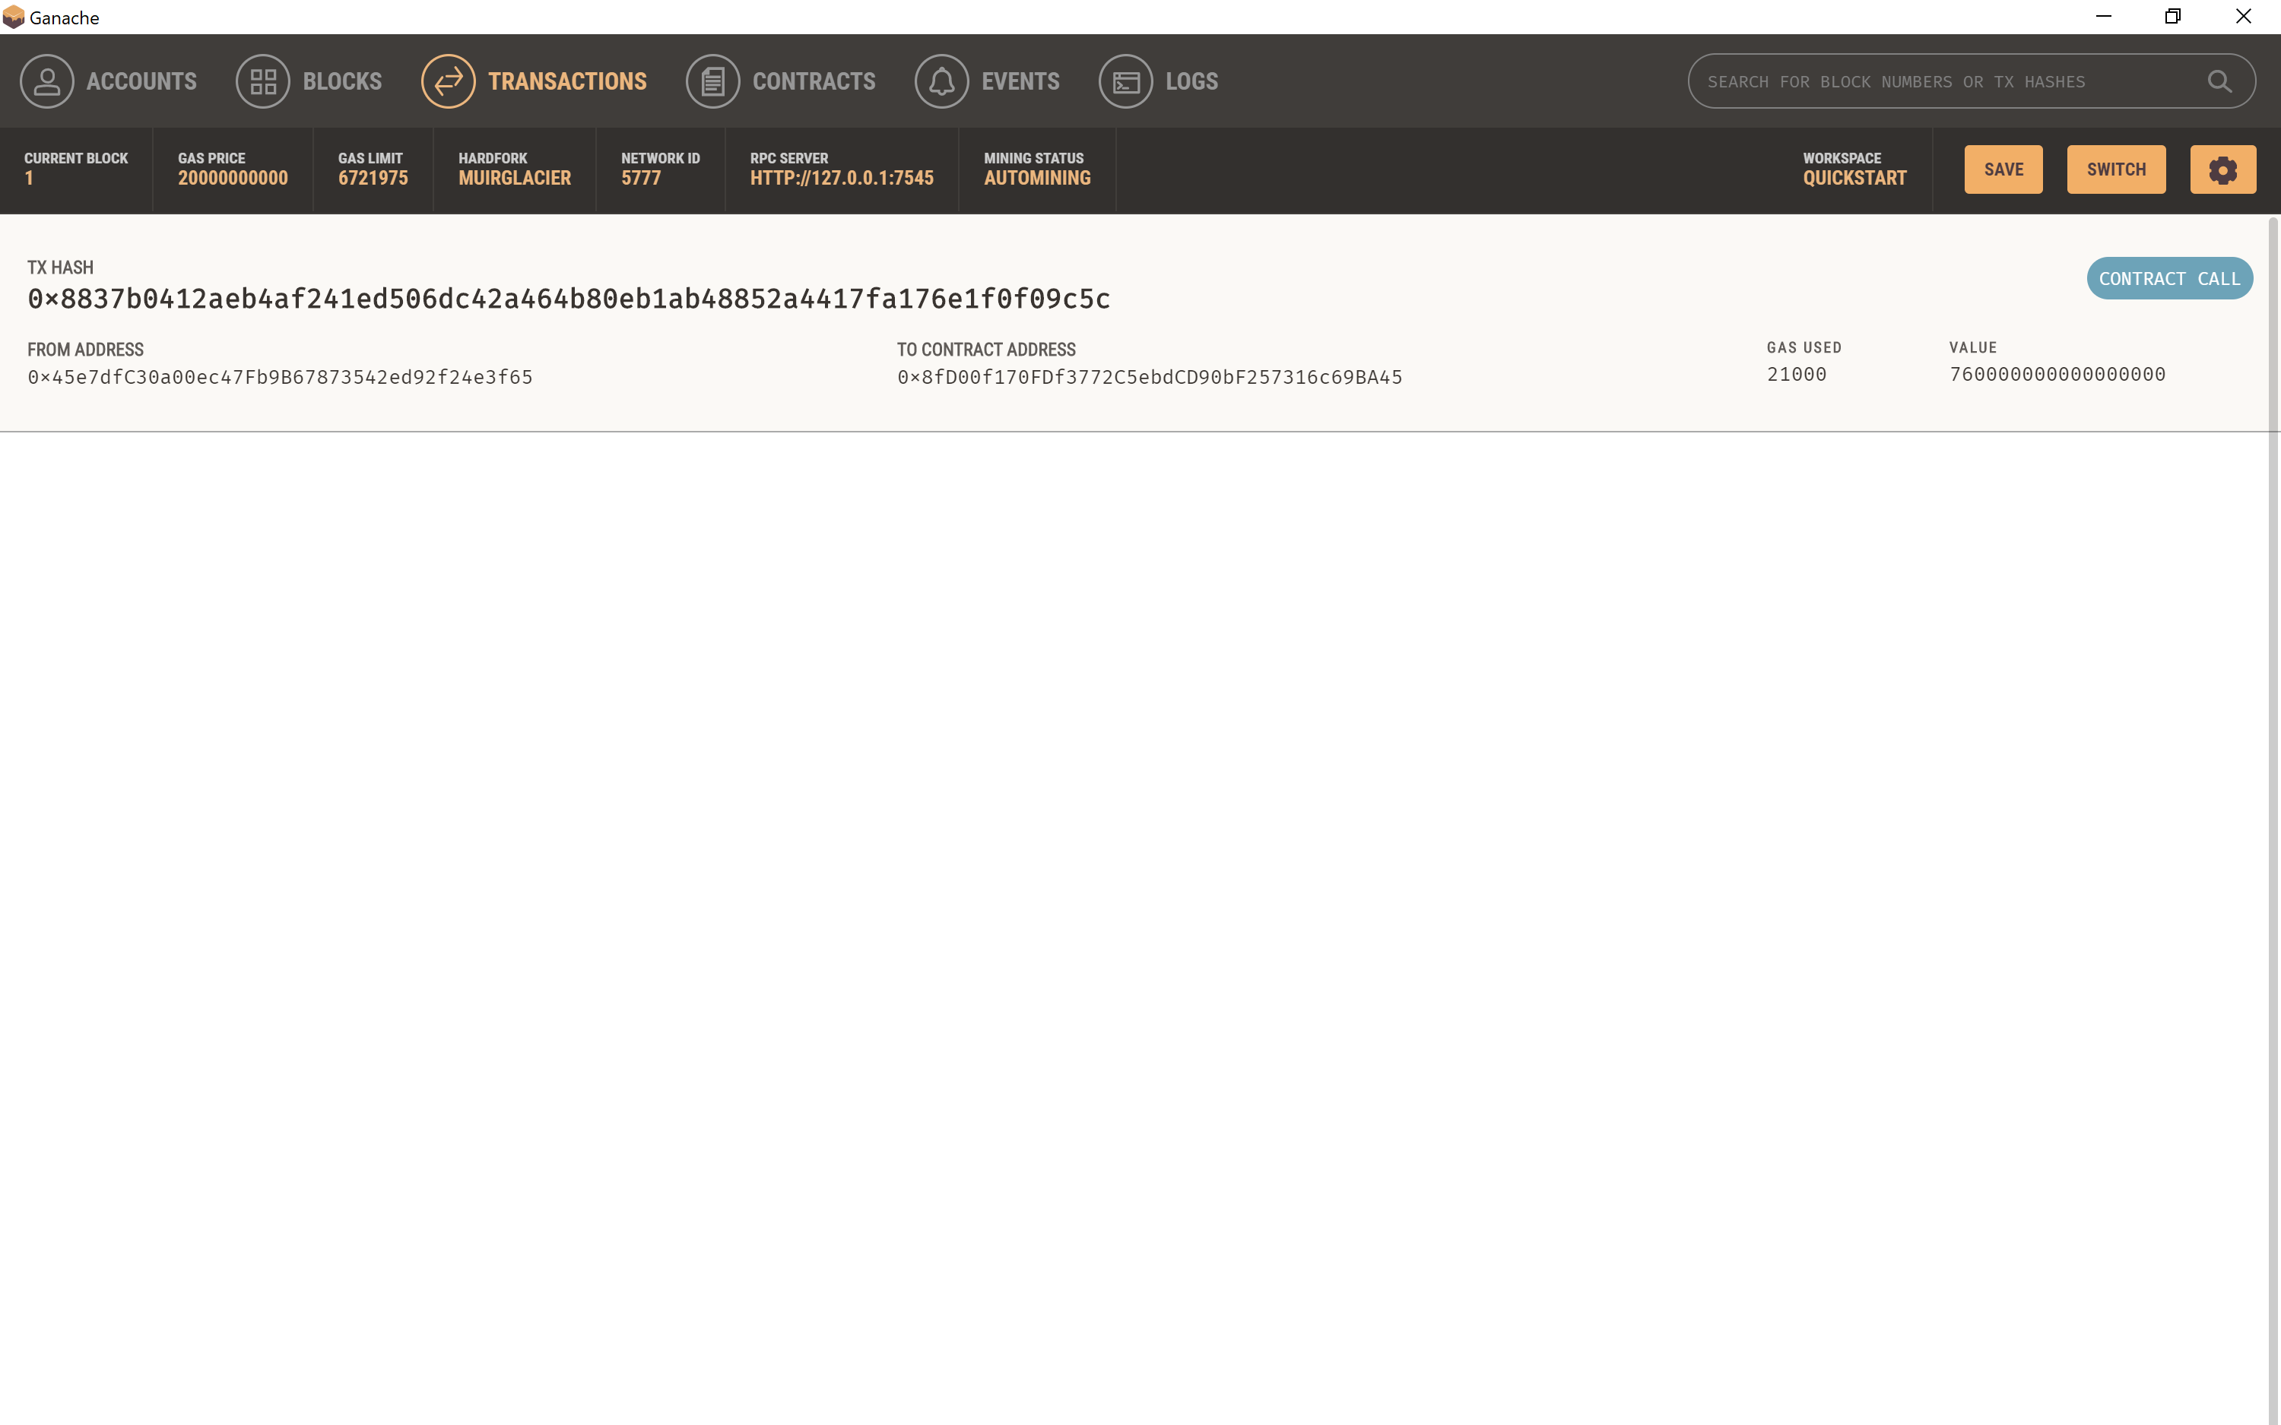Switch to the LOGS tab label
The width and height of the screenshot is (2281, 1425).
(x=1191, y=81)
